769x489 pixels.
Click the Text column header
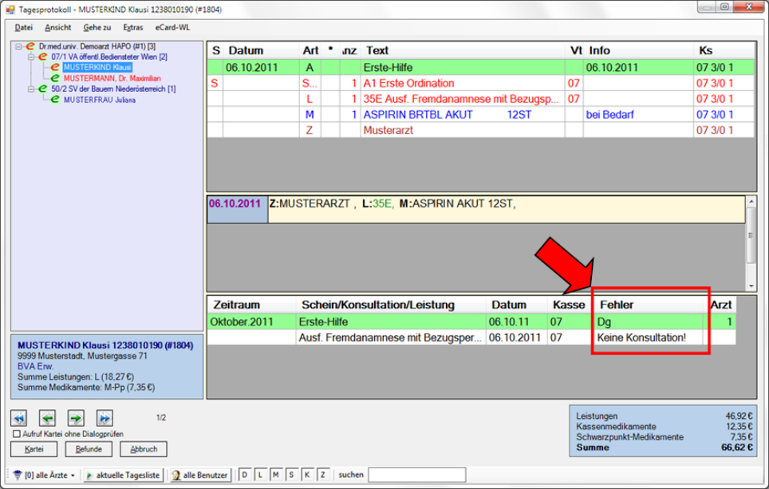463,50
